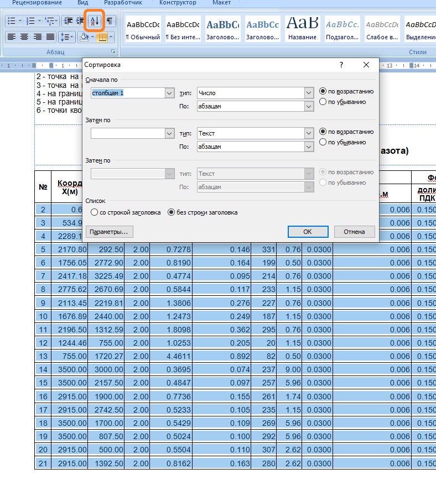
Task: Apply the Название style thumbnail
Action: [x=302, y=29]
